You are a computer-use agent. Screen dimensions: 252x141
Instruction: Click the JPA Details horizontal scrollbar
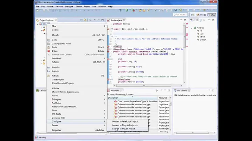click(x=192, y=133)
